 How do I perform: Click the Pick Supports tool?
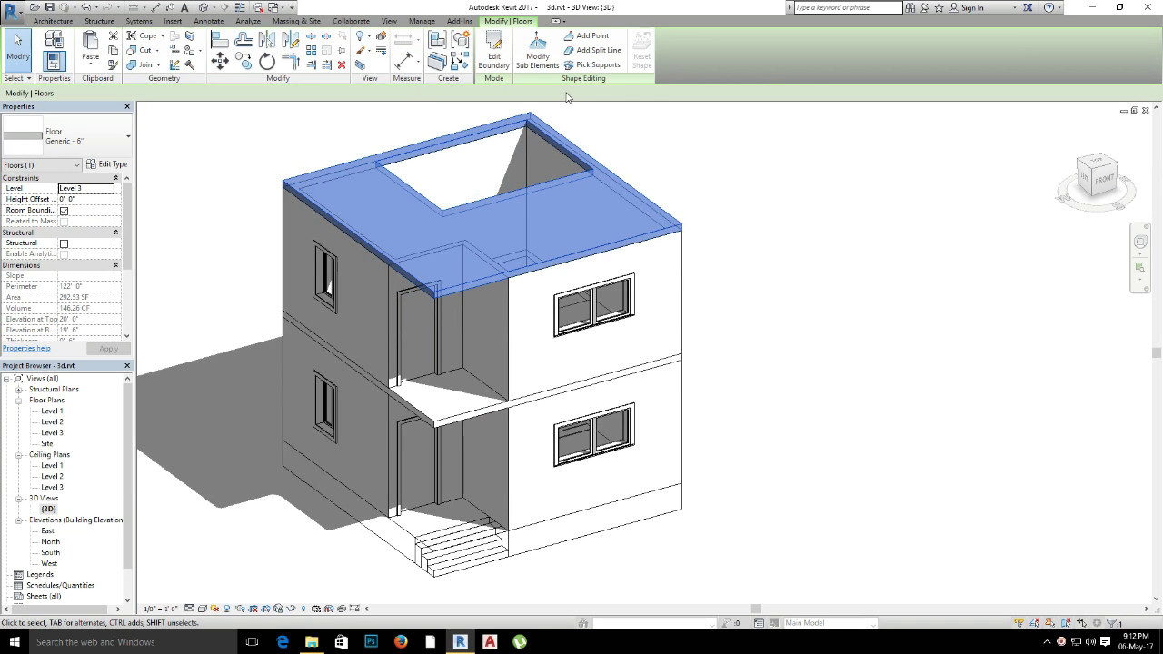point(593,64)
